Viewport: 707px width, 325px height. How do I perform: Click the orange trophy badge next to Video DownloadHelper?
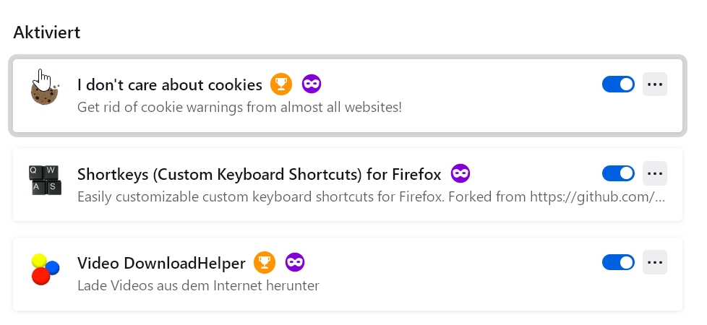pos(265,262)
